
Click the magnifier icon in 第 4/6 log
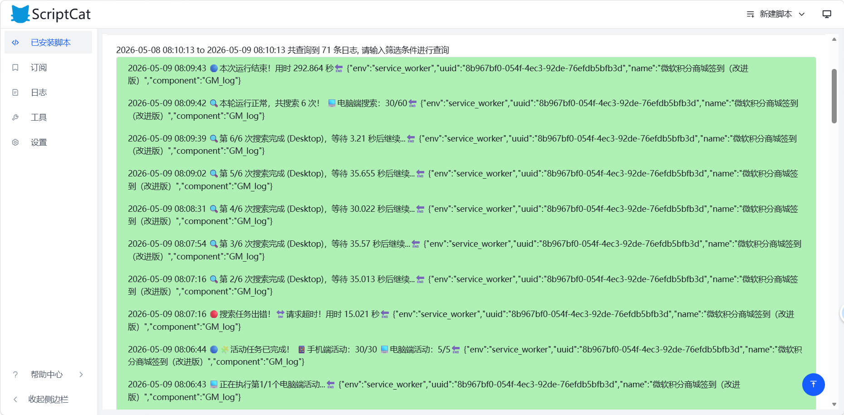214,209
